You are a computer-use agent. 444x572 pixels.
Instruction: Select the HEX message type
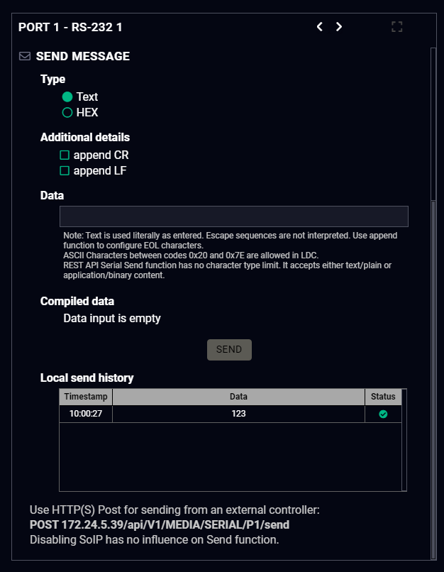68,112
